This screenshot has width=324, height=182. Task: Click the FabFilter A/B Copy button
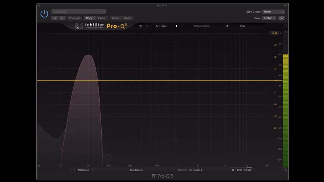pyautogui.click(x=164, y=26)
